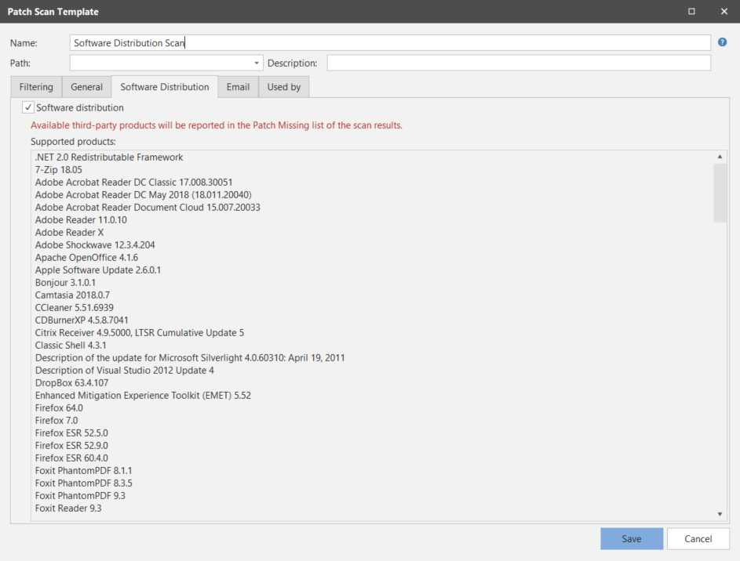Select Foxit Reader 9.3
This screenshot has width=740, height=561.
(68, 509)
